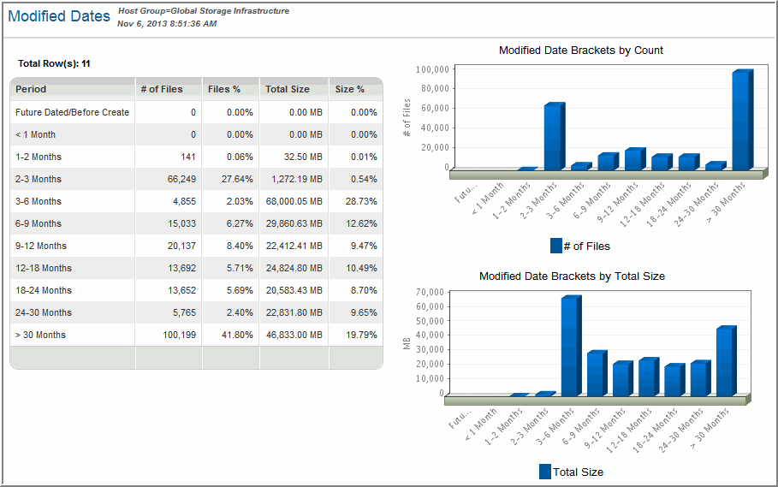Click the 100,199 file count cell
778x487 pixels.
tap(179, 335)
